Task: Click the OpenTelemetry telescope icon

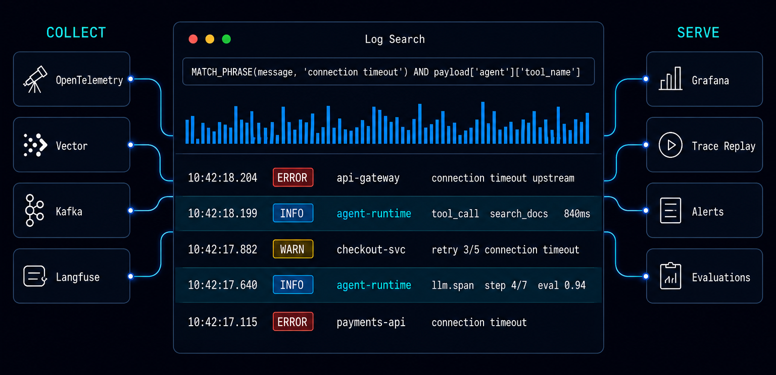Action: pyautogui.click(x=35, y=80)
